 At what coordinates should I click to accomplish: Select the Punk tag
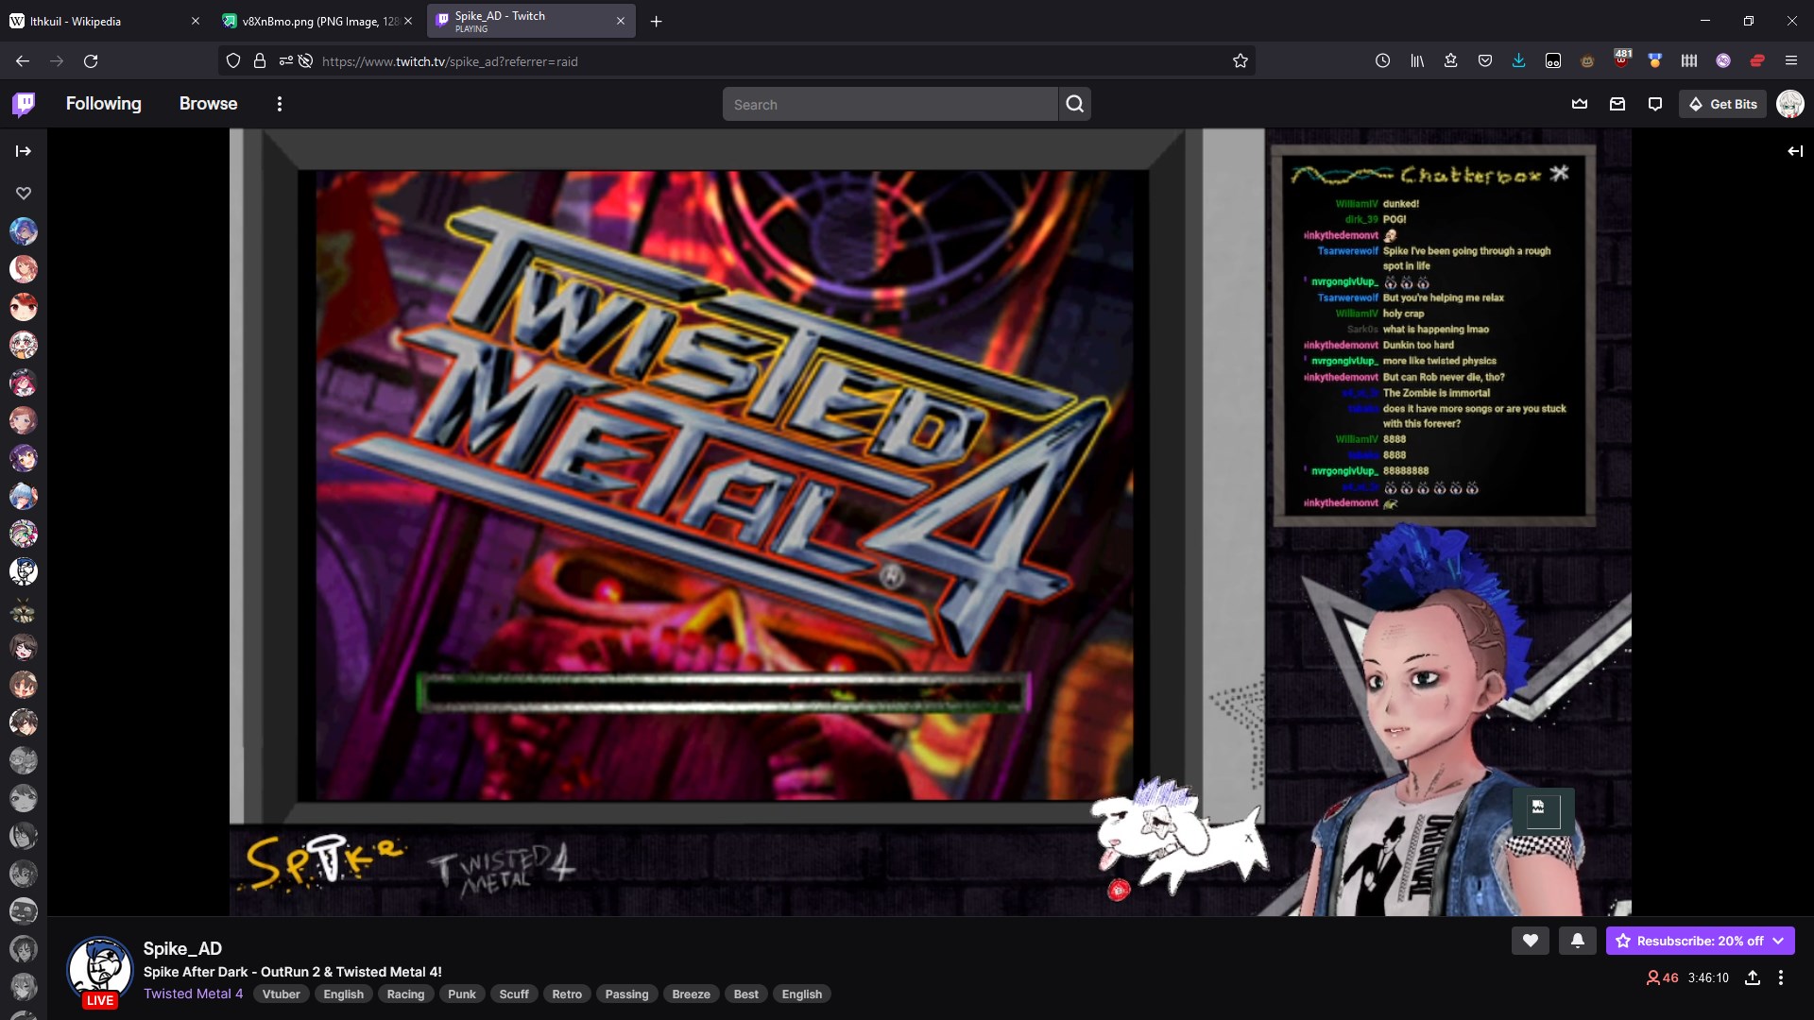(x=462, y=994)
